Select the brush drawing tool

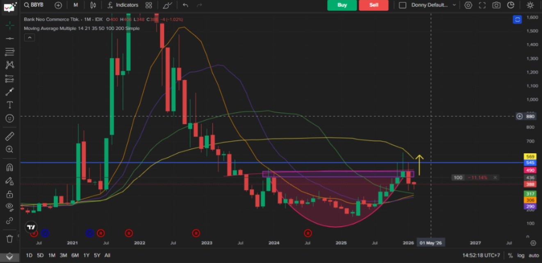coord(10,92)
